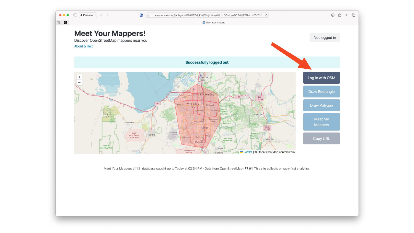Open the Leaflet attribution link
414x233 pixels.
point(248,152)
